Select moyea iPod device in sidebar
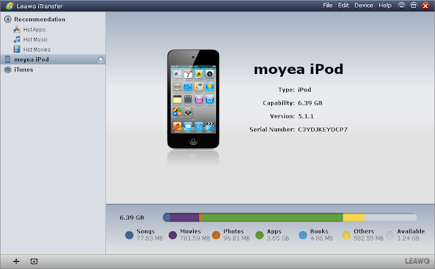Screen dimensions: 435x269 53,59
